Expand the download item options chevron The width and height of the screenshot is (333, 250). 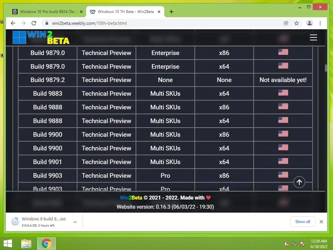coord(75,222)
